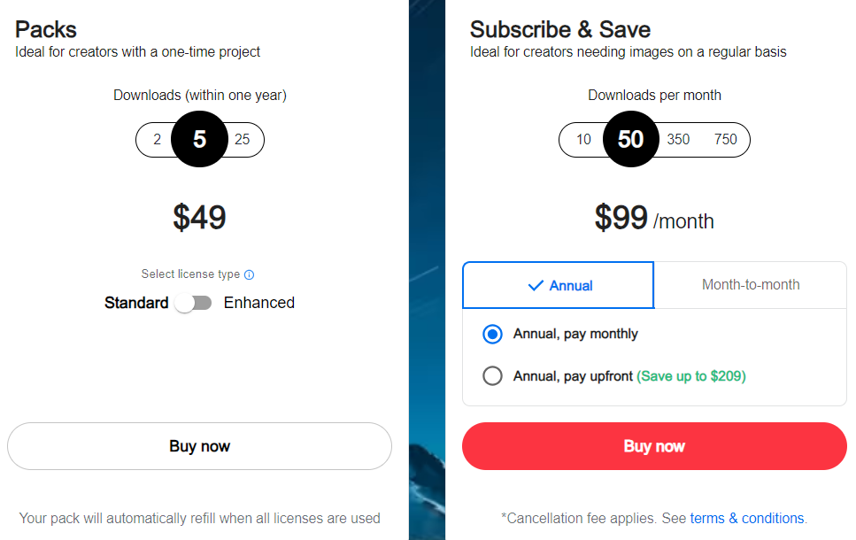Click the Standard license label

pos(136,303)
